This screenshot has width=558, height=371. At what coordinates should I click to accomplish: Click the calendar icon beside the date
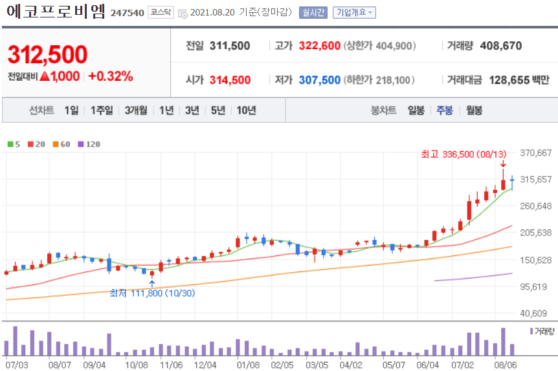[x=183, y=14]
